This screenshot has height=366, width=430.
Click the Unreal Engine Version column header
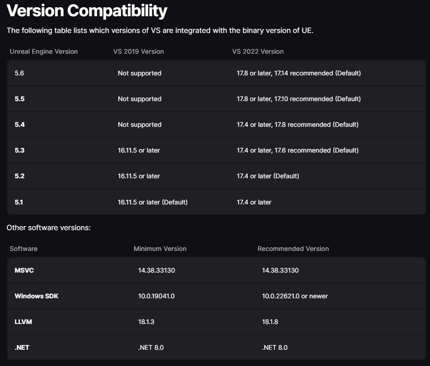[44, 51]
